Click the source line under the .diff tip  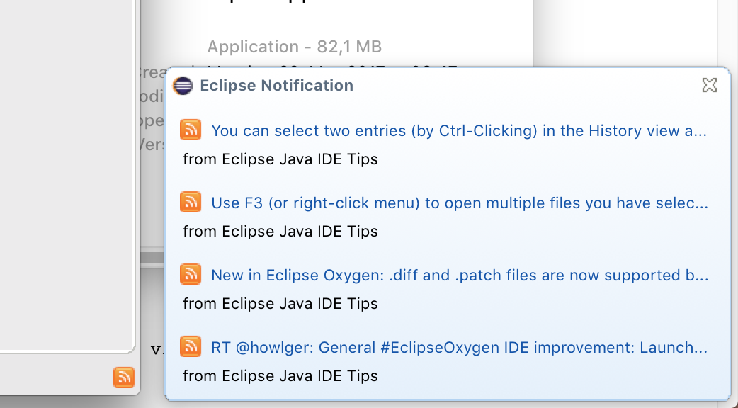tap(280, 304)
